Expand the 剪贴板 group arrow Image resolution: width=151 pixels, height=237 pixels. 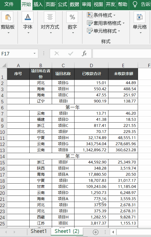click(8, 33)
